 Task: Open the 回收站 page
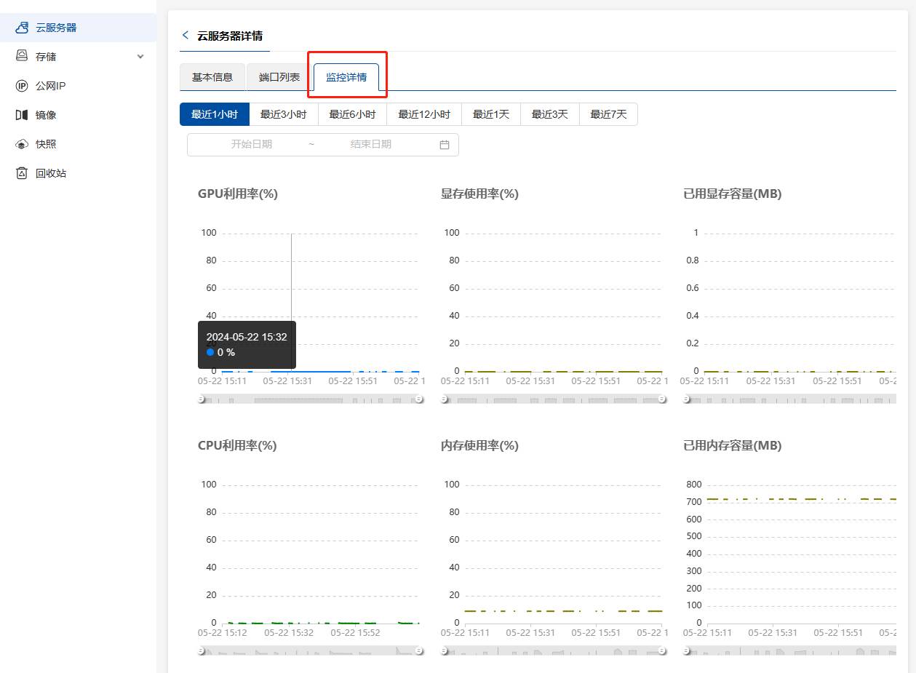pos(78,173)
